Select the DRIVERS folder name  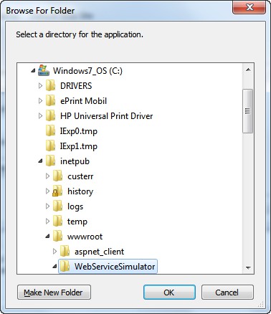(76, 86)
